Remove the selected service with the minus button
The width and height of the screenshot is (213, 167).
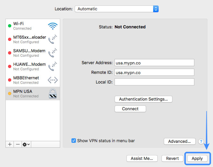point(18,144)
